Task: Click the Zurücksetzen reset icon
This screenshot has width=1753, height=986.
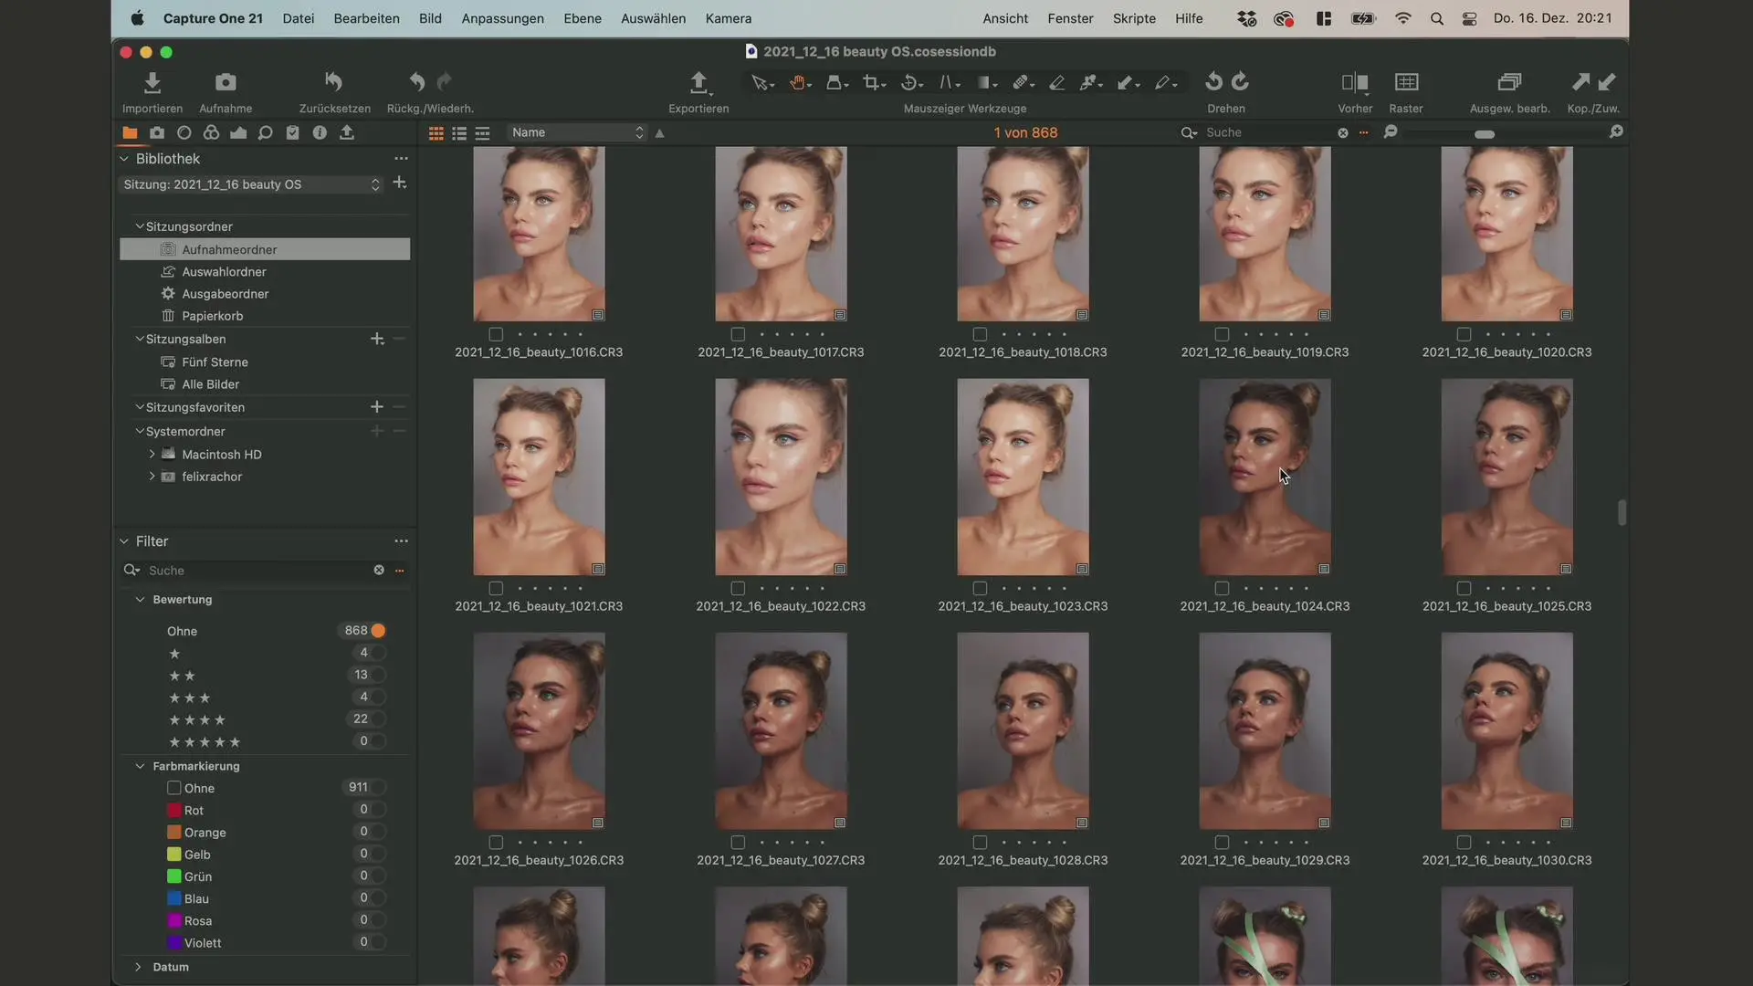Action: click(x=334, y=82)
